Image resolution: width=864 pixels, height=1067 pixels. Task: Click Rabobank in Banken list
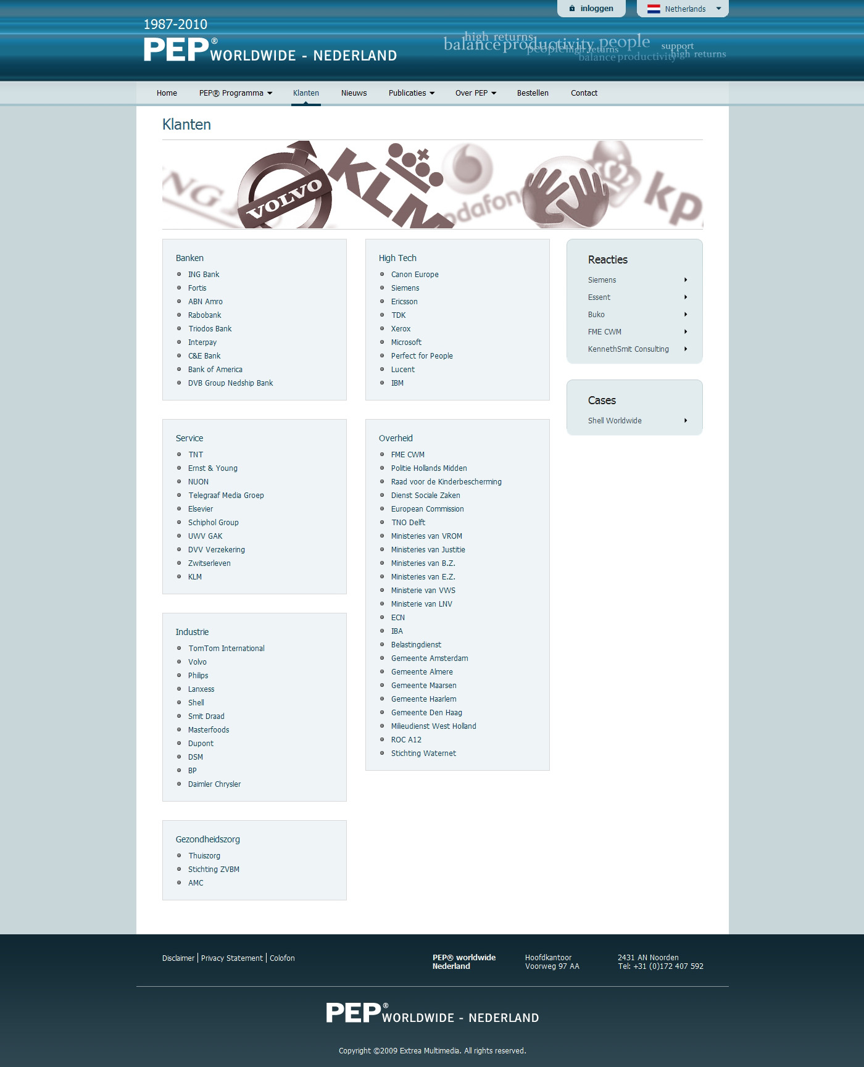point(204,315)
